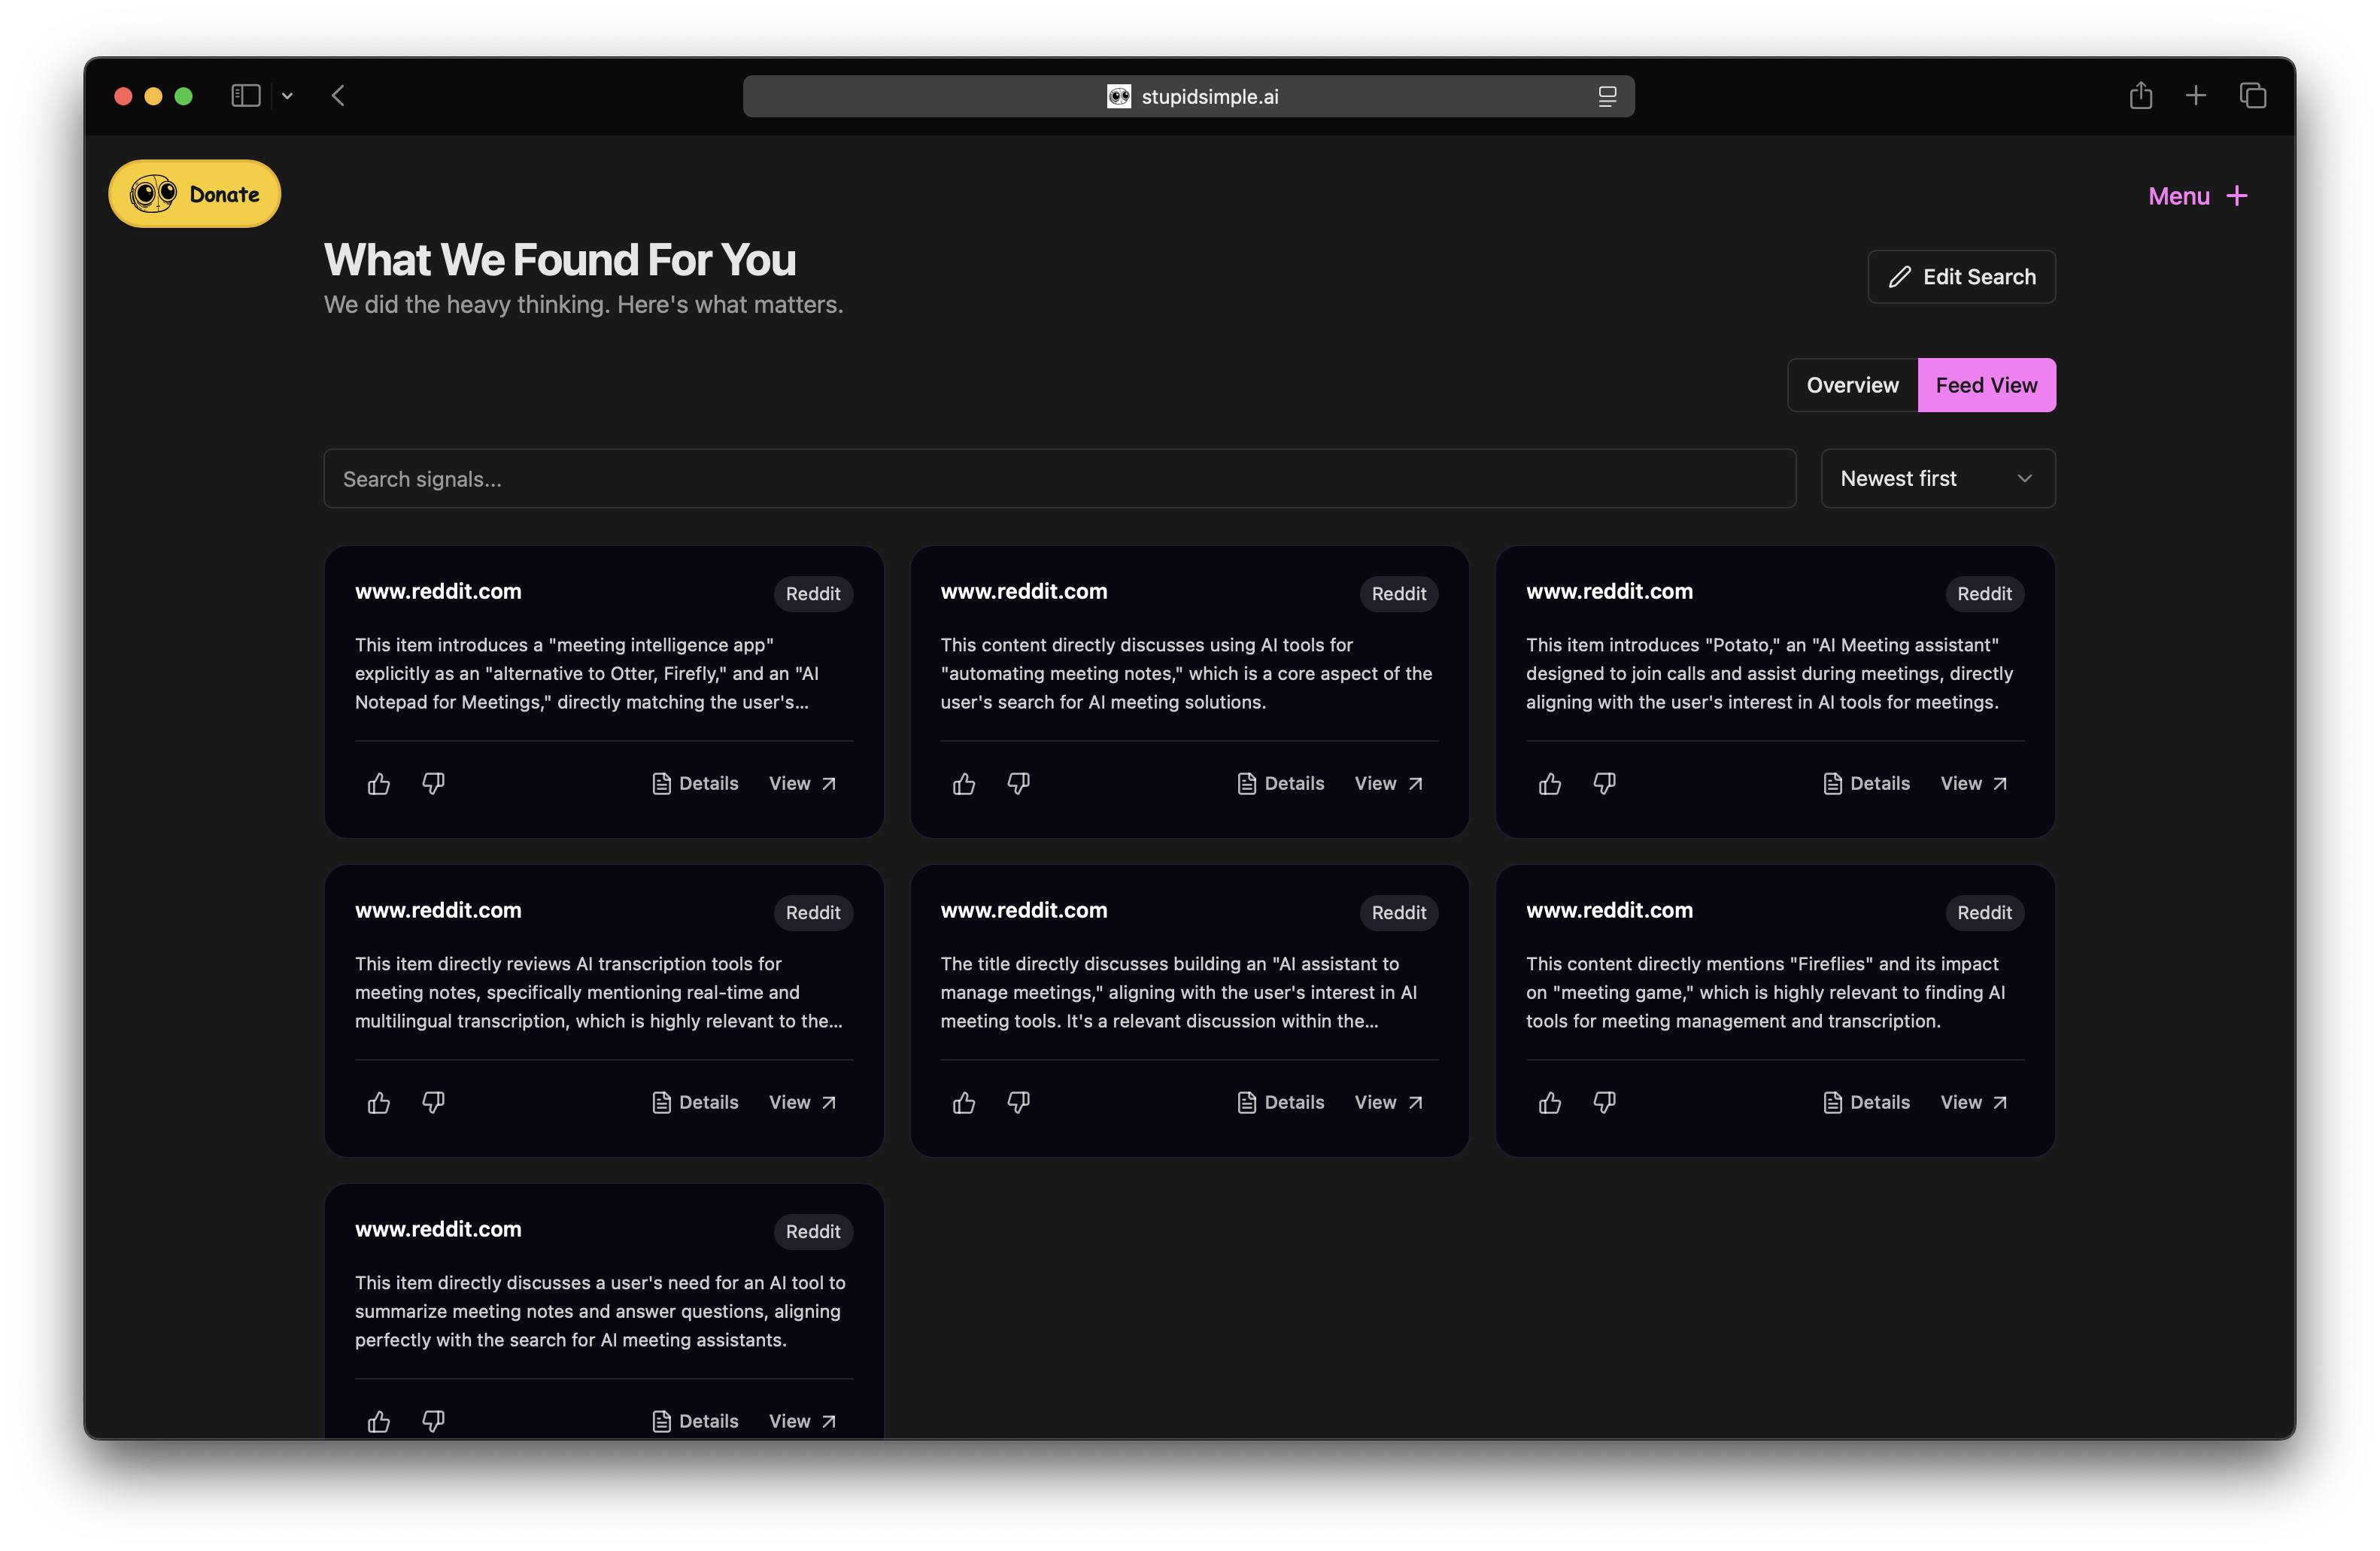
Task: Click the tab overview icon
Action: (2253, 95)
